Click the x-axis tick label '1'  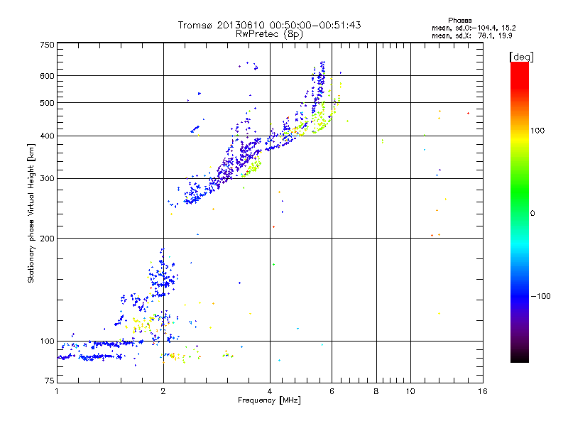[x=57, y=391]
